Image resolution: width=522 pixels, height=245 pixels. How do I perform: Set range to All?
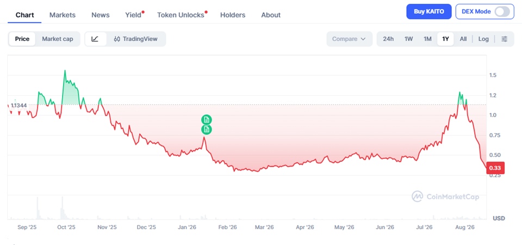tap(463, 39)
